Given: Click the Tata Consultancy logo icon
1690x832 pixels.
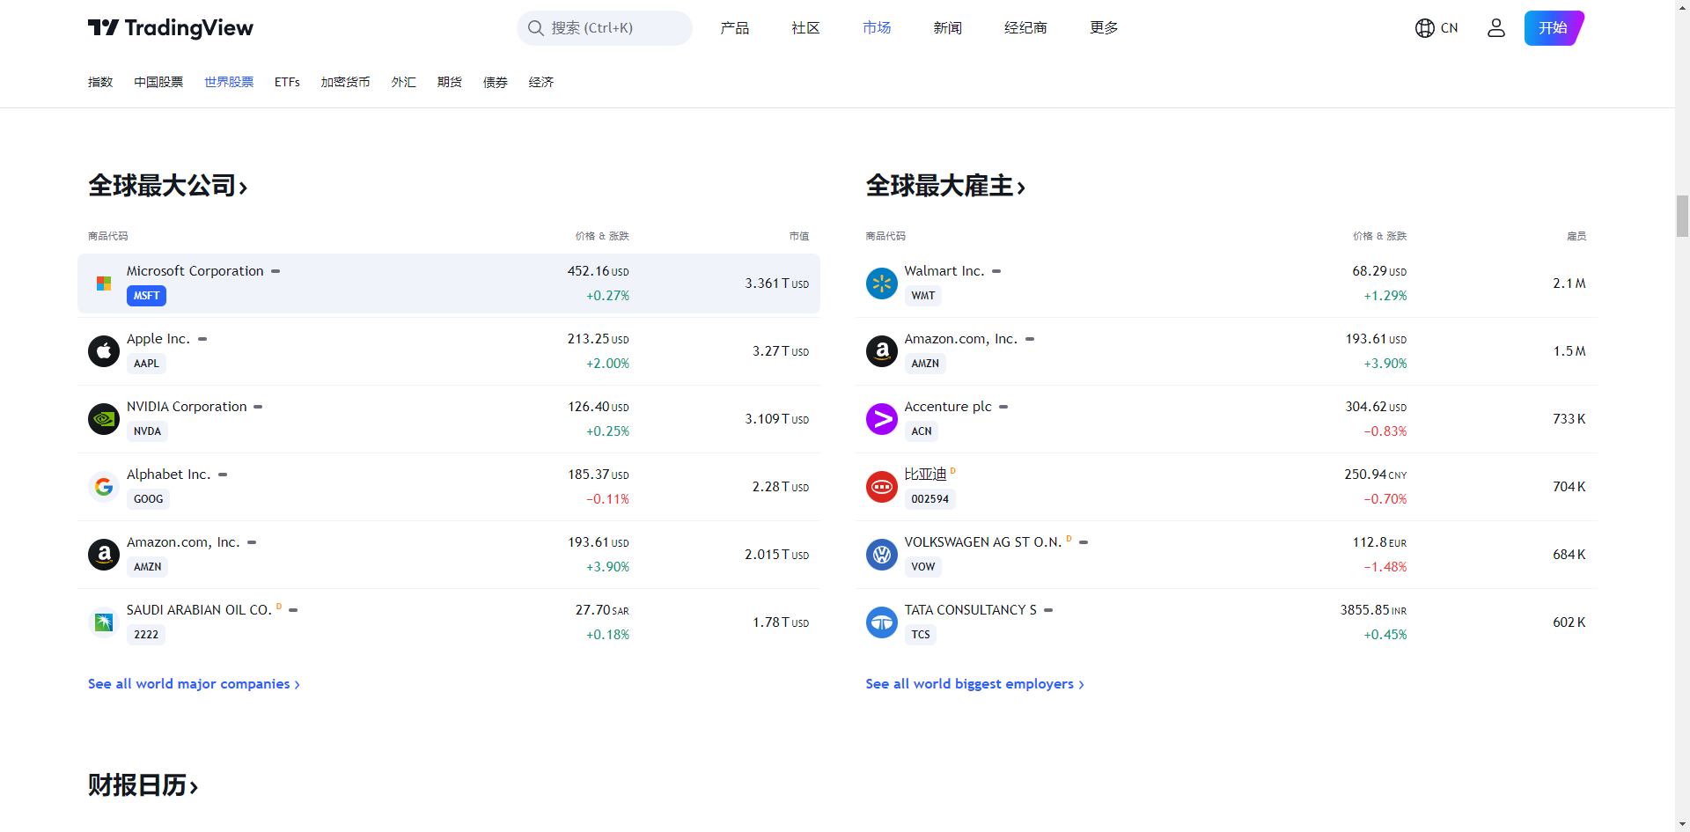Looking at the screenshot, I should coord(882,622).
